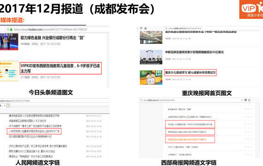Viewport: 263px width, 166px height.
Task: Click the home icon in the cqwb browser
Action: 145,28
